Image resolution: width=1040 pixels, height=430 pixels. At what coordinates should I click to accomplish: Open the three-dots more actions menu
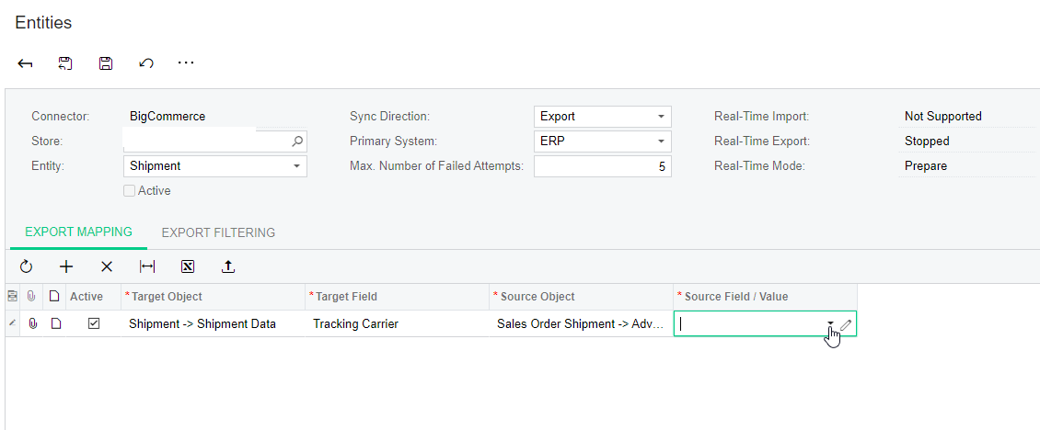coord(186,63)
